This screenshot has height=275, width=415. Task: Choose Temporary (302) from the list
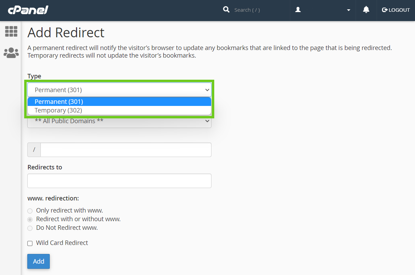click(x=119, y=110)
